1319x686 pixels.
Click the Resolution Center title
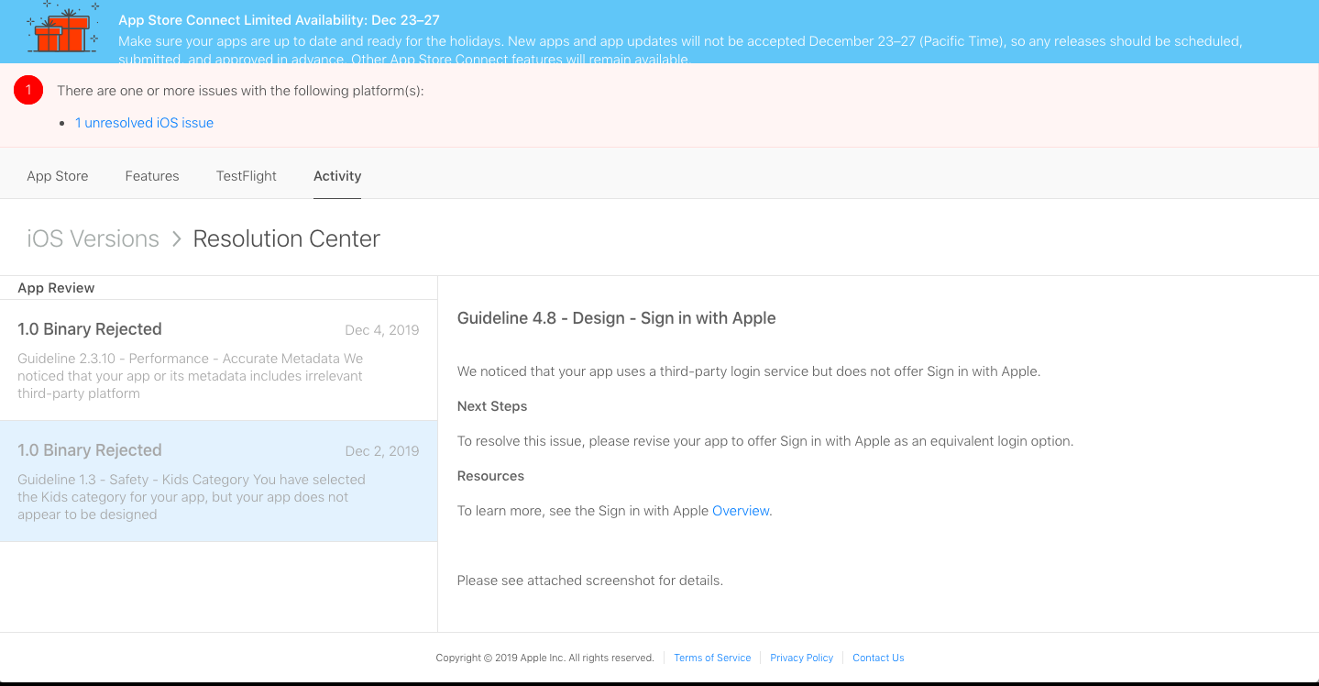click(x=286, y=238)
